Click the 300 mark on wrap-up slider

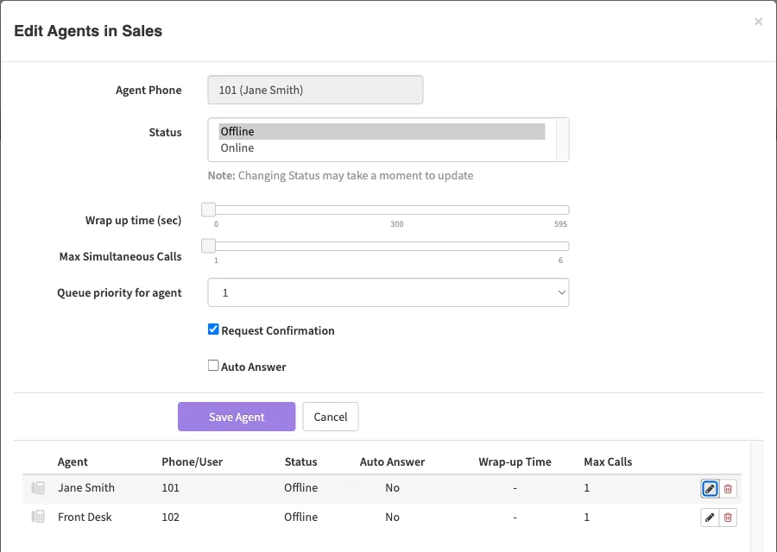[397, 224]
